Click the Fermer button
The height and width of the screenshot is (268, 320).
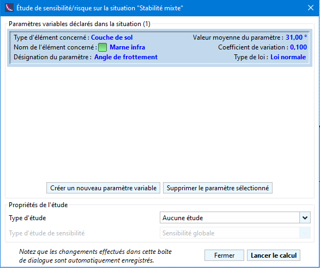point(224,255)
